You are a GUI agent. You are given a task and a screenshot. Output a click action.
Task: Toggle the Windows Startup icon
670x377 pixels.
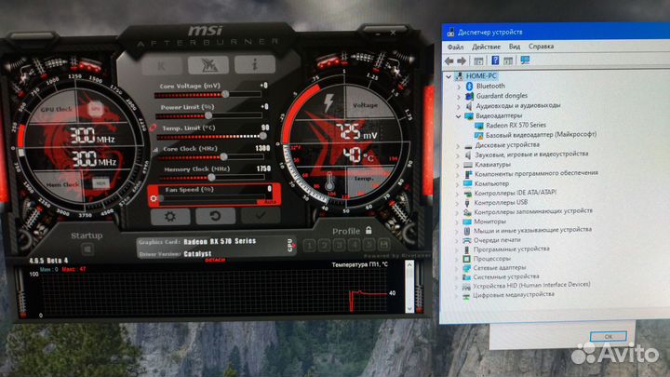pos(87,249)
